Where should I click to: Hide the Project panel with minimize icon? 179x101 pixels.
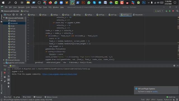click(25, 15)
